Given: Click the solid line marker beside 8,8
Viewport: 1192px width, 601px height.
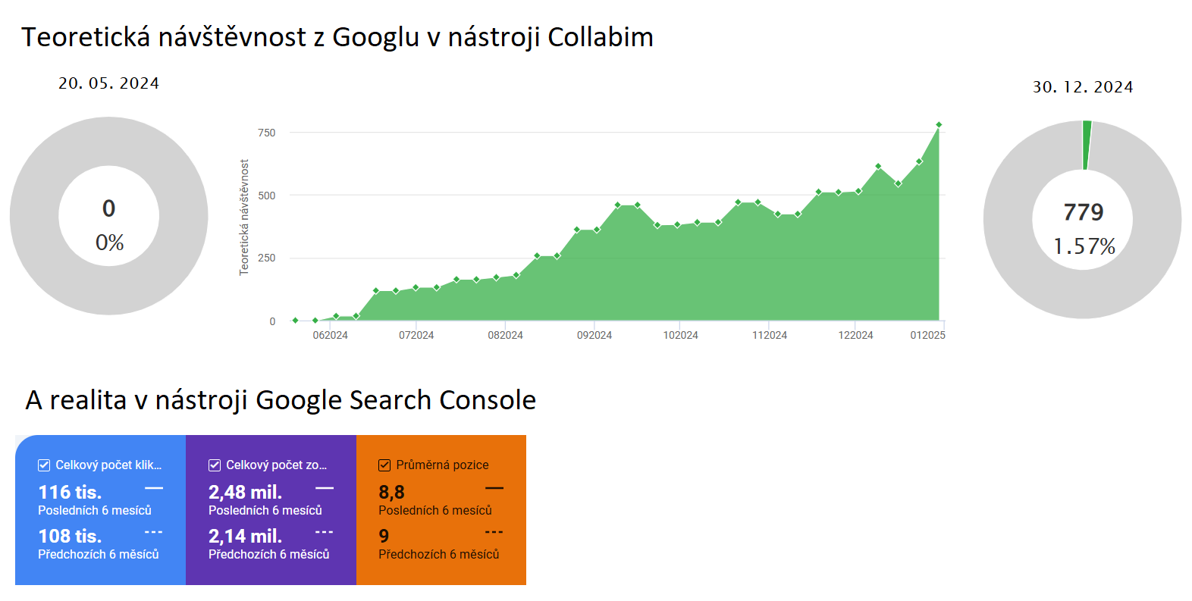Looking at the screenshot, I should (x=494, y=488).
